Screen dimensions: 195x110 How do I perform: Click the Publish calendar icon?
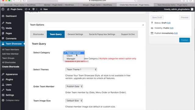coord(152,33)
